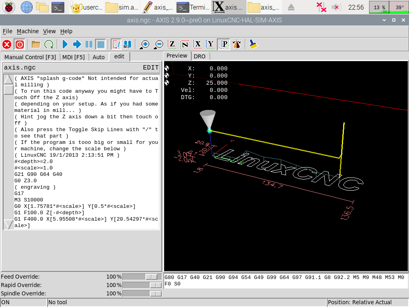This screenshot has height=307, width=409.
Task: Reload the current file
Action: pos(49,44)
